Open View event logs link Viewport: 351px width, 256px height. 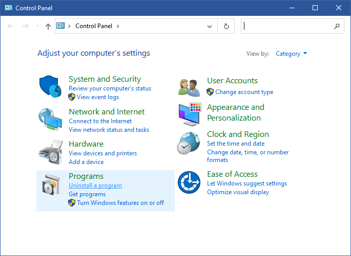(x=98, y=97)
